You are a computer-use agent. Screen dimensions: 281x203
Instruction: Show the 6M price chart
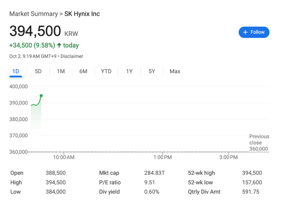(x=83, y=71)
